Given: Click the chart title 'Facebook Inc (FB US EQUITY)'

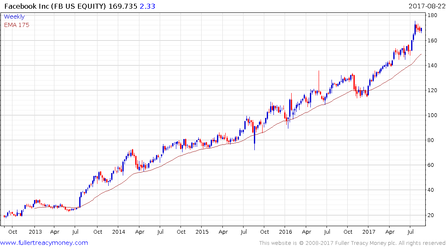Looking at the screenshot, I should click(55, 6).
